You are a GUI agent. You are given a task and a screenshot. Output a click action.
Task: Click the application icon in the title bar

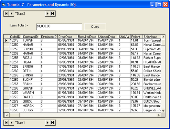4,5
